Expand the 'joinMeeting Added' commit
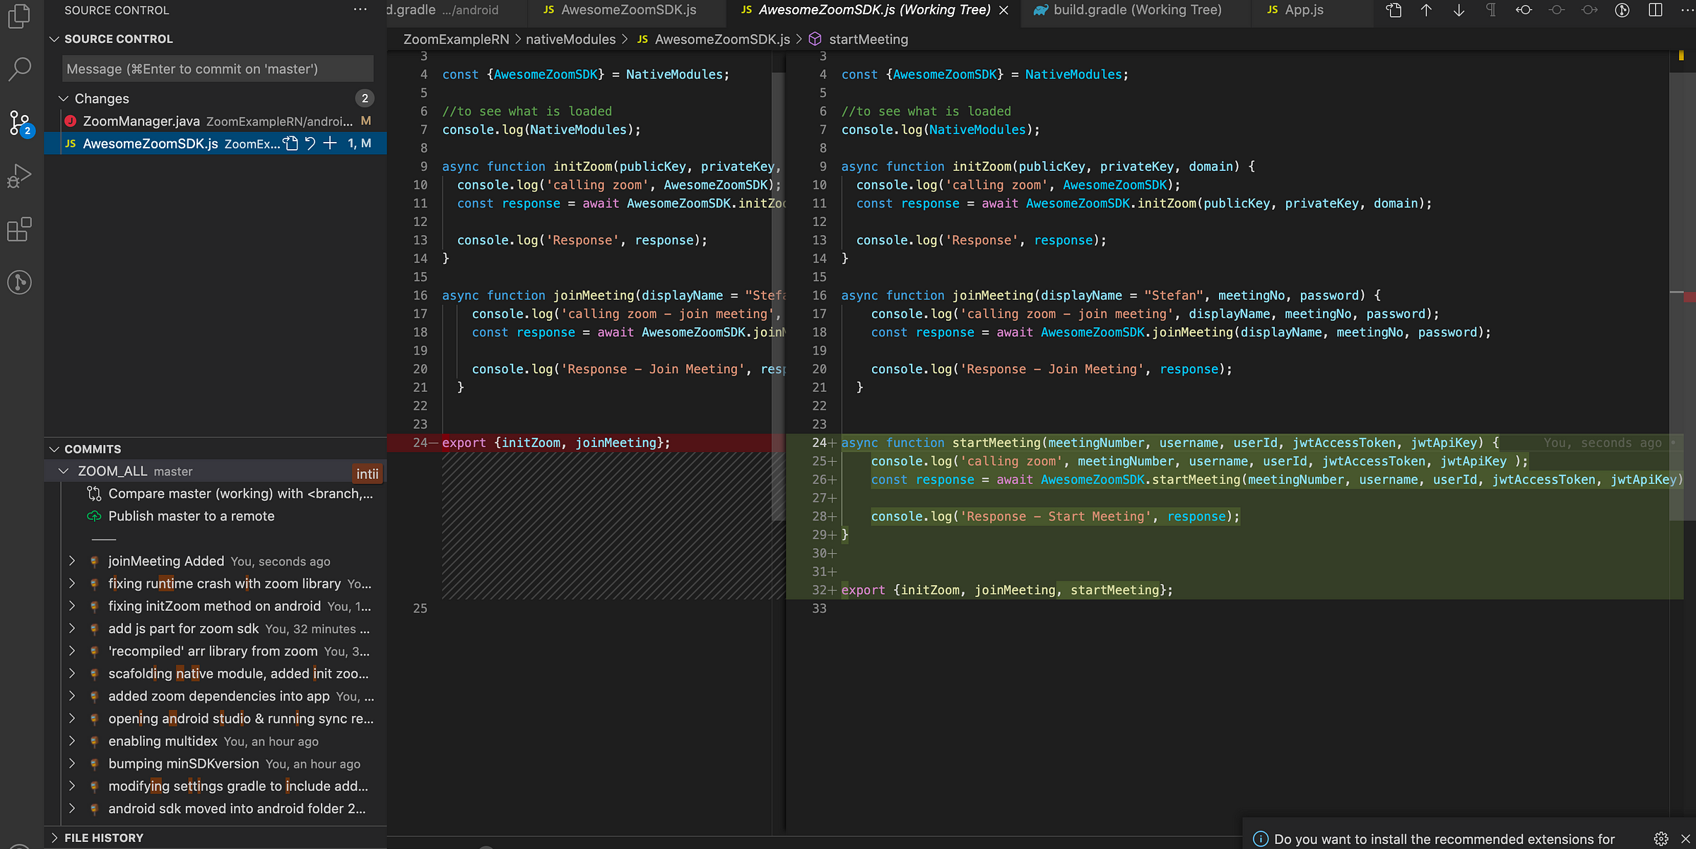The width and height of the screenshot is (1696, 849). [71, 561]
